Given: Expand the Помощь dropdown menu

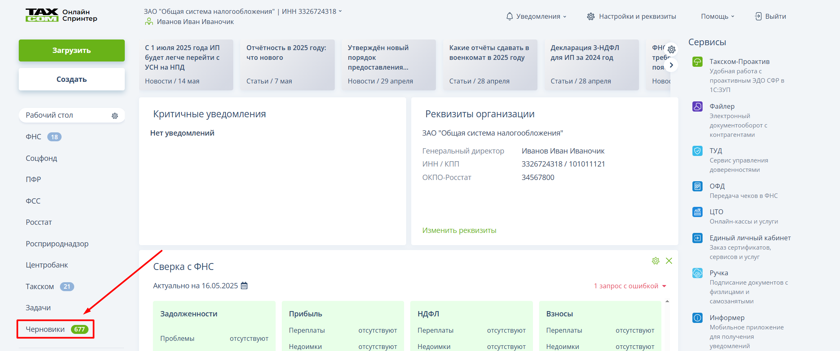Looking at the screenshot, I should (x=732, y=17).
